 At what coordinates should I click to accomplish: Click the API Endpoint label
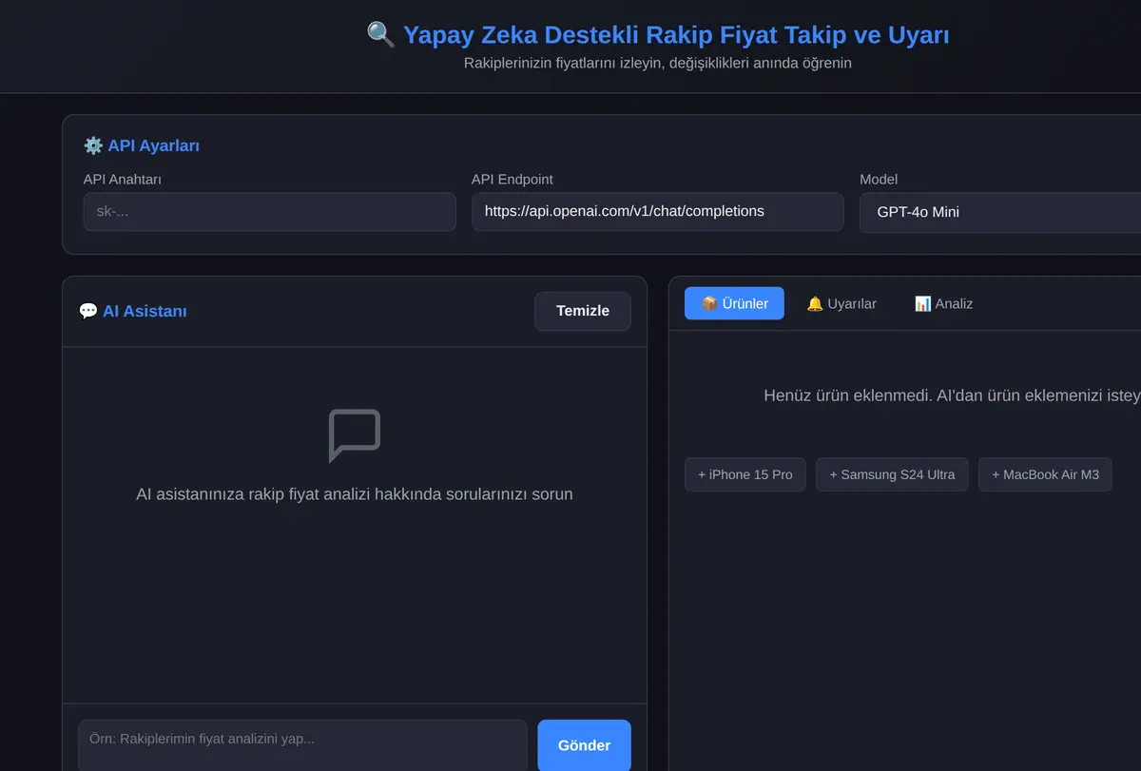[x=512, y=179]
